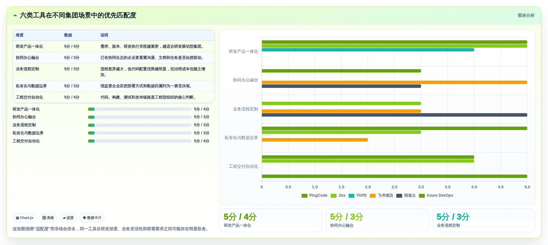Click the bottom Azure DevOps bar in 工程交付自动化
Screen dimensions: 548x245
(x=394, y=176)
